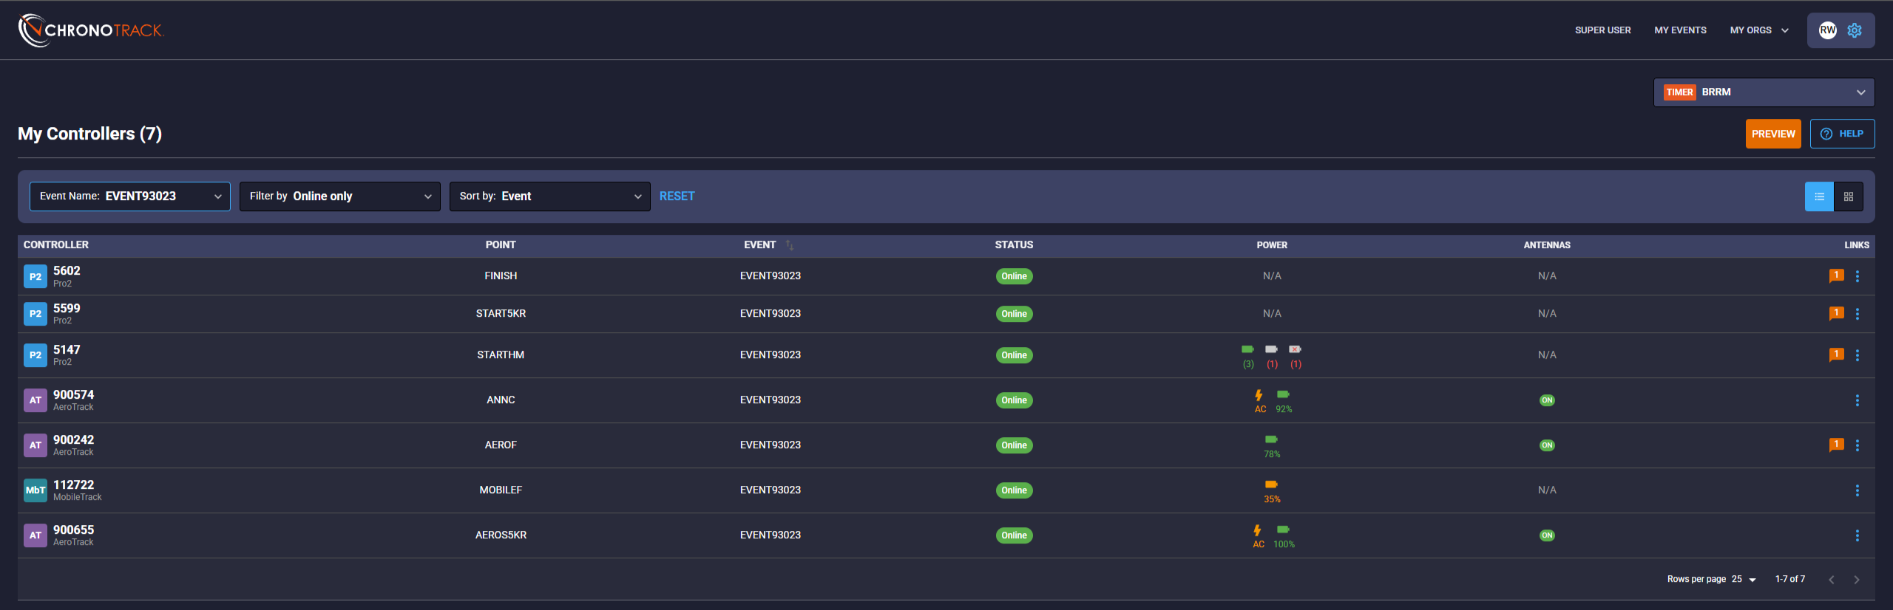Viewport: 1893px width, 610px height.
Task: Open more options for controller 5602
Action: pos(1857,276)
